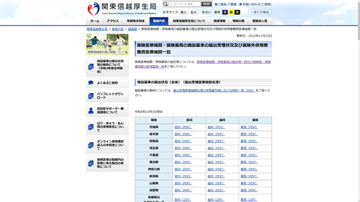This screenshot has width=360, height=202.
Task: Switch to the black color scheme
Action: click(x=237, y=12)
